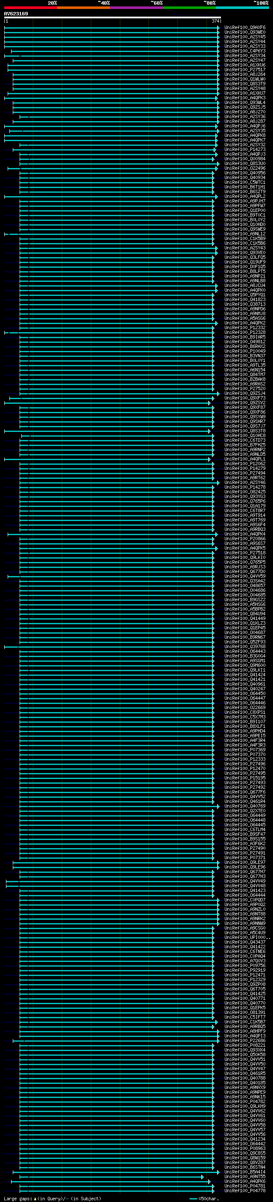Click the UniRef100_B6T1H1 label
Viewport: 273px width, 1202px height.
tap(244, 187)
